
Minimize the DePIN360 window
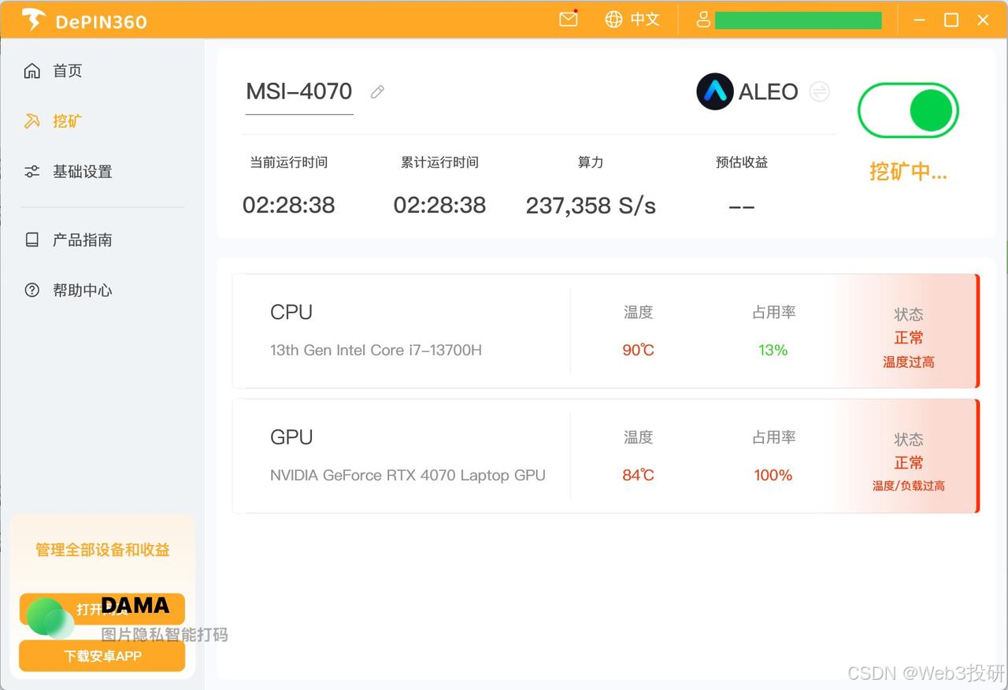[920, 20]
